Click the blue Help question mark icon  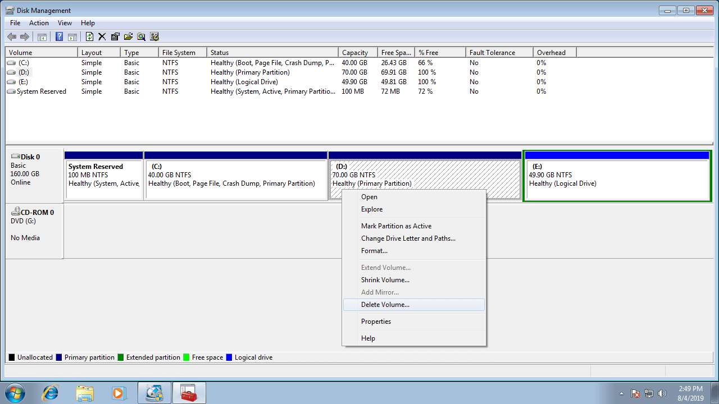59,37
